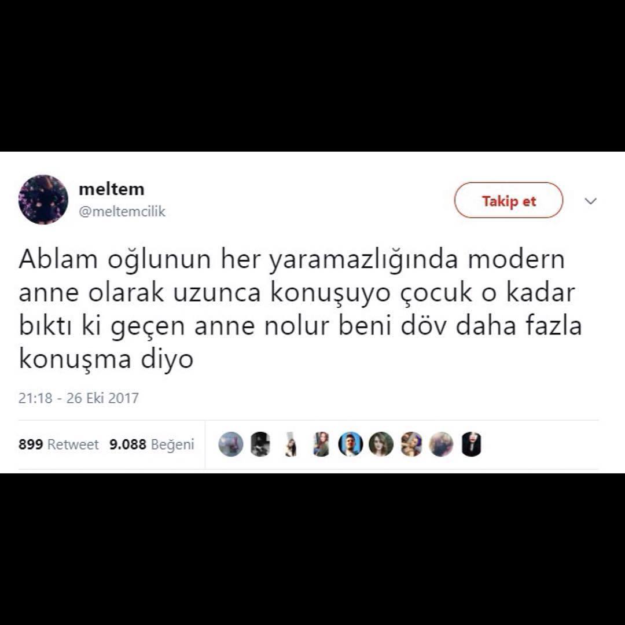Click the bold display name meltem

coord(112,189)
